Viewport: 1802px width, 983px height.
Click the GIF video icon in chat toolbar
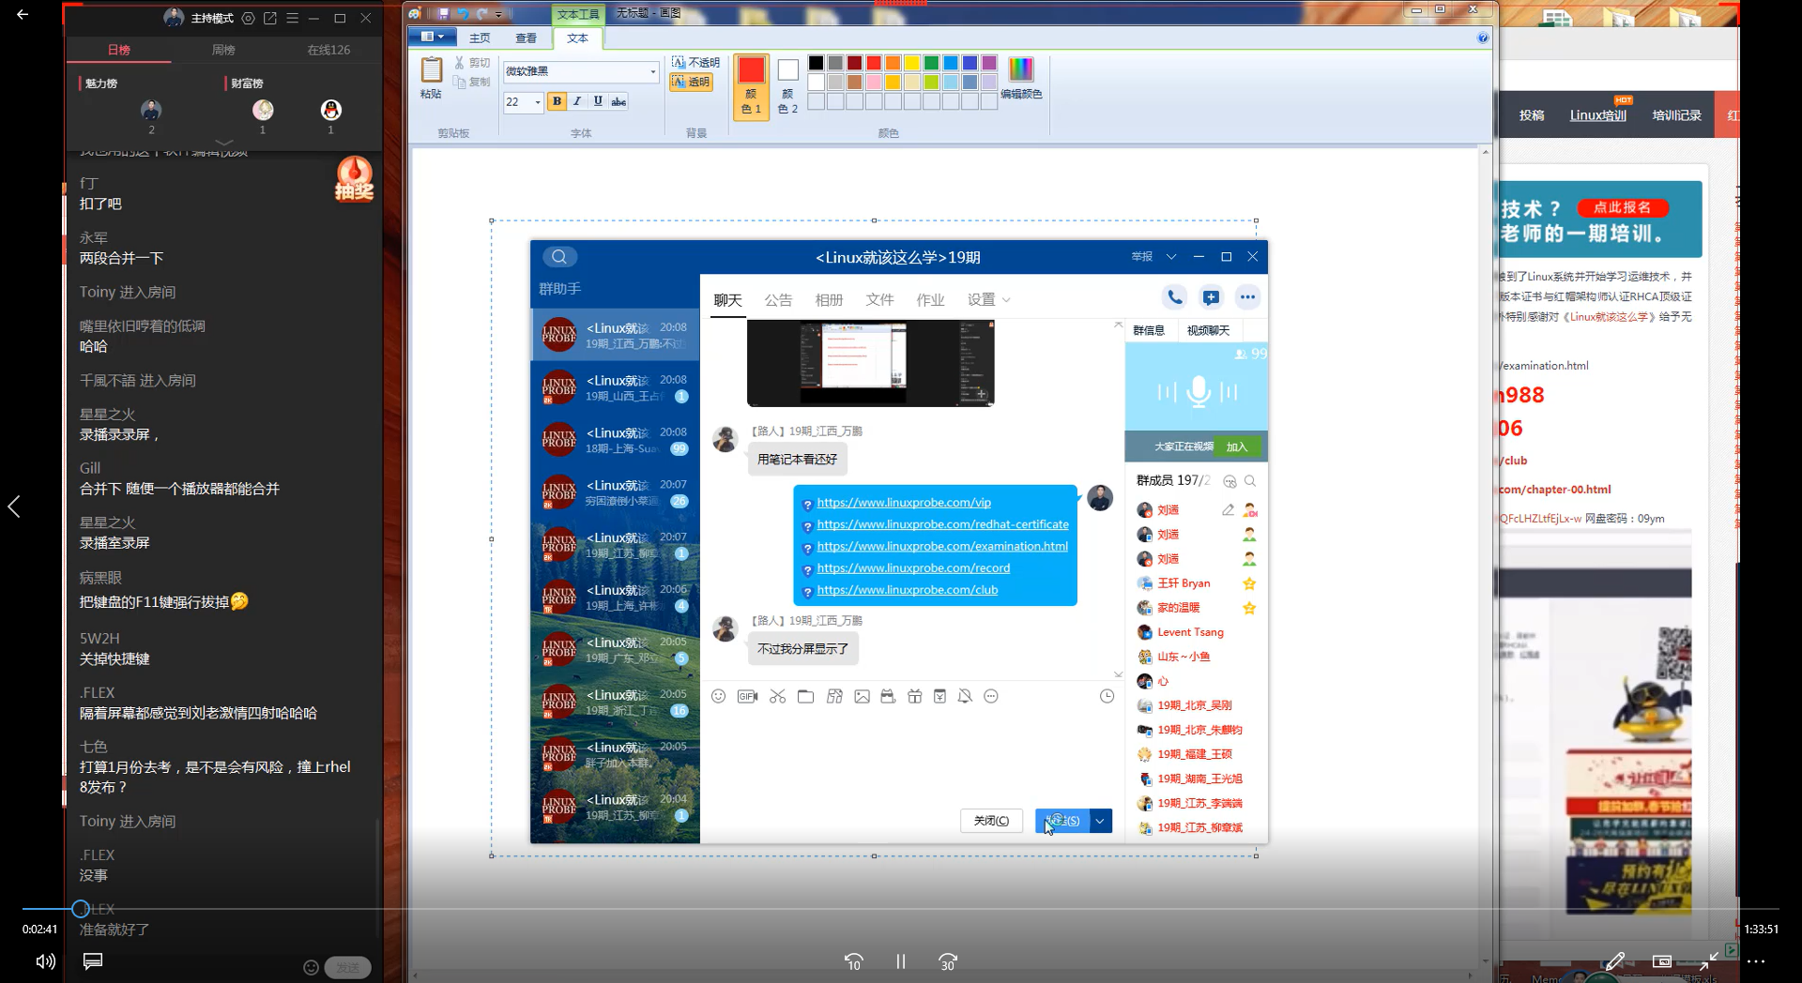point(747,696)
